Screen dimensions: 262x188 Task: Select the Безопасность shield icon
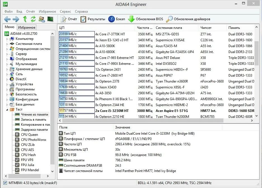click(12, 94)
